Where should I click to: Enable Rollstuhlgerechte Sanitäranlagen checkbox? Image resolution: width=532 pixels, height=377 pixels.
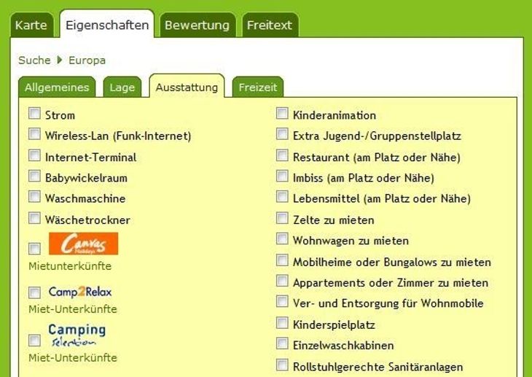coord(282,365)
